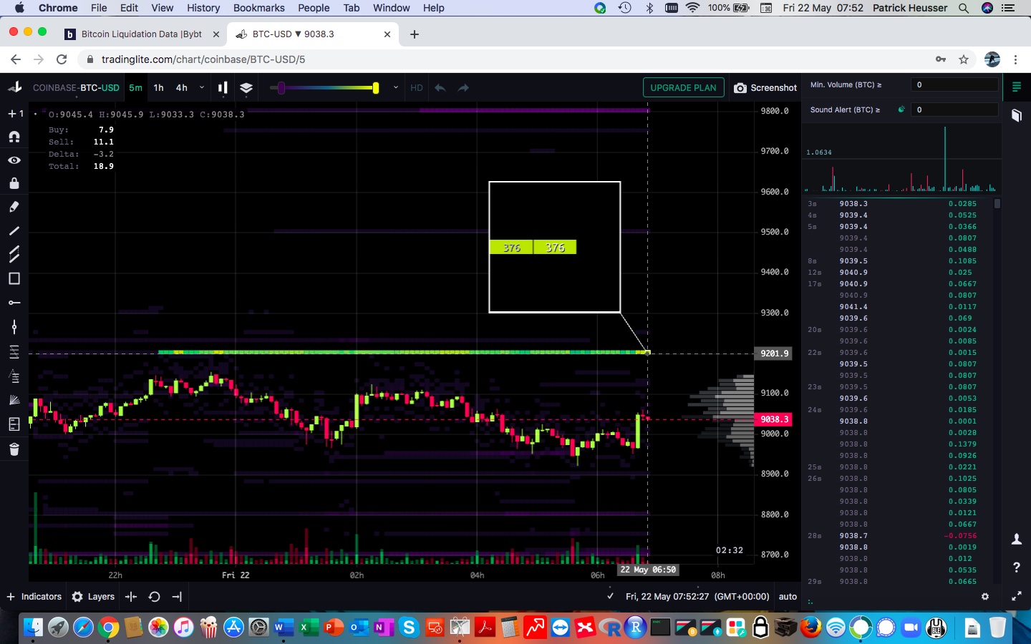The image size is (1031, 644).
Task: Toggle magnet snap mode
Action: click(x=14, y=137)
